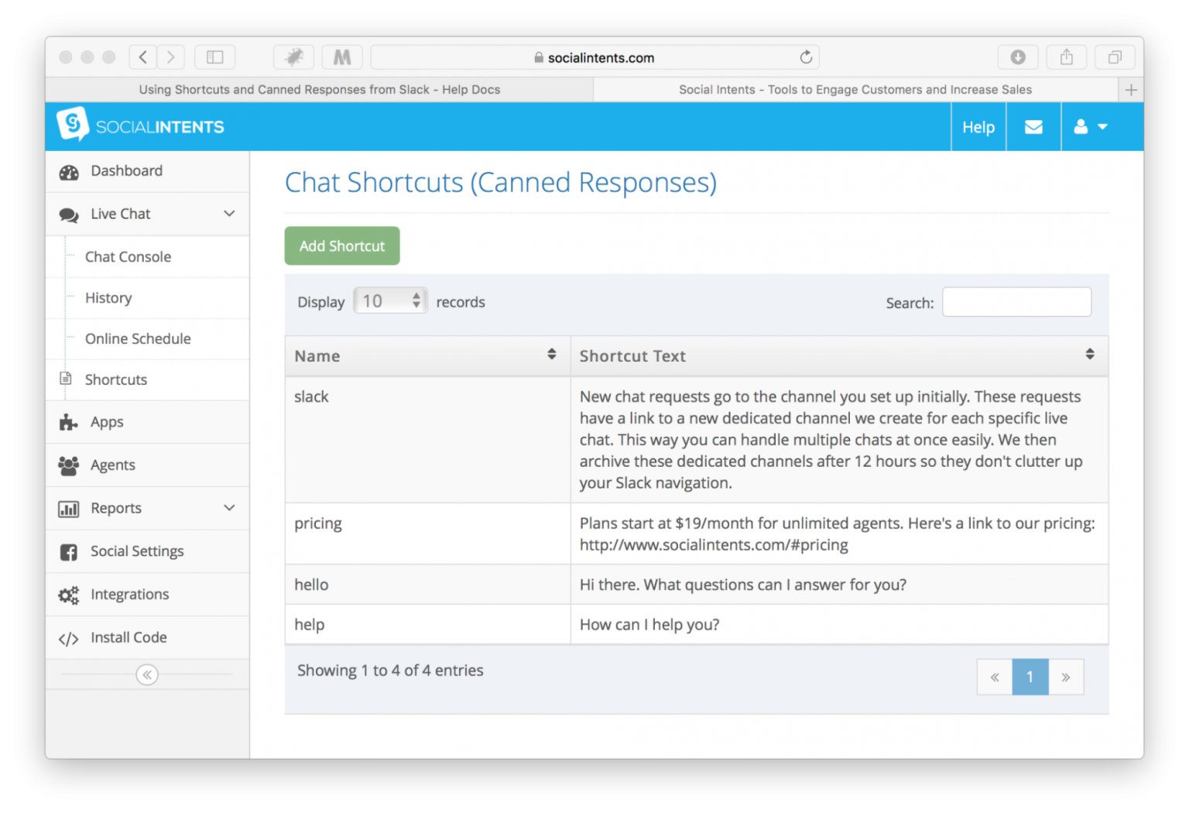This screenshot has width=1189, height=813.
Task: Expand the Reports section chevron
Action: [x=229, y=508]
